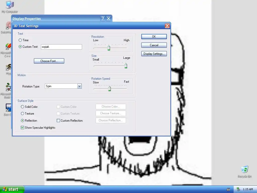
Task: Open Display Settings button
Action: click(154, 54)
